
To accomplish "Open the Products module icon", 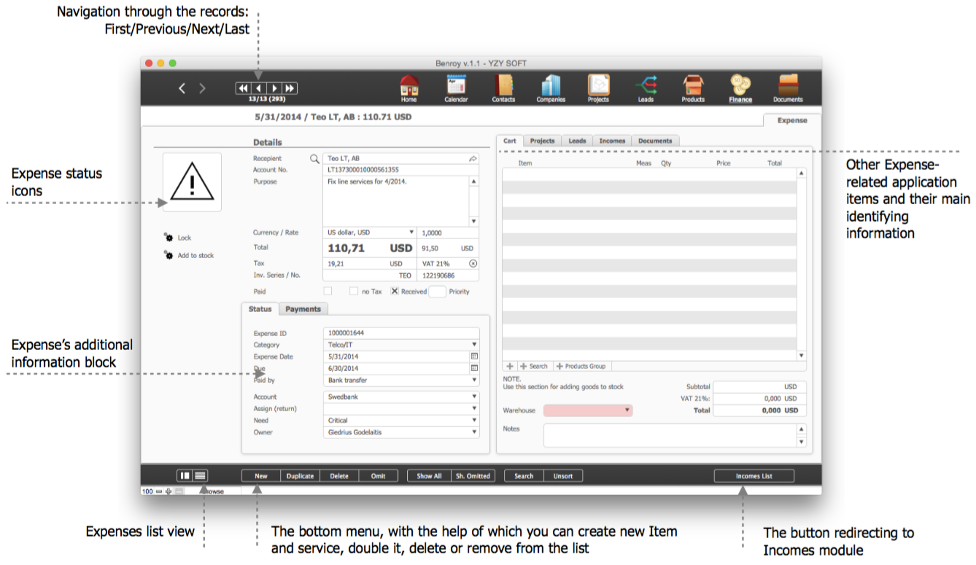I will [x=693, y=86].
